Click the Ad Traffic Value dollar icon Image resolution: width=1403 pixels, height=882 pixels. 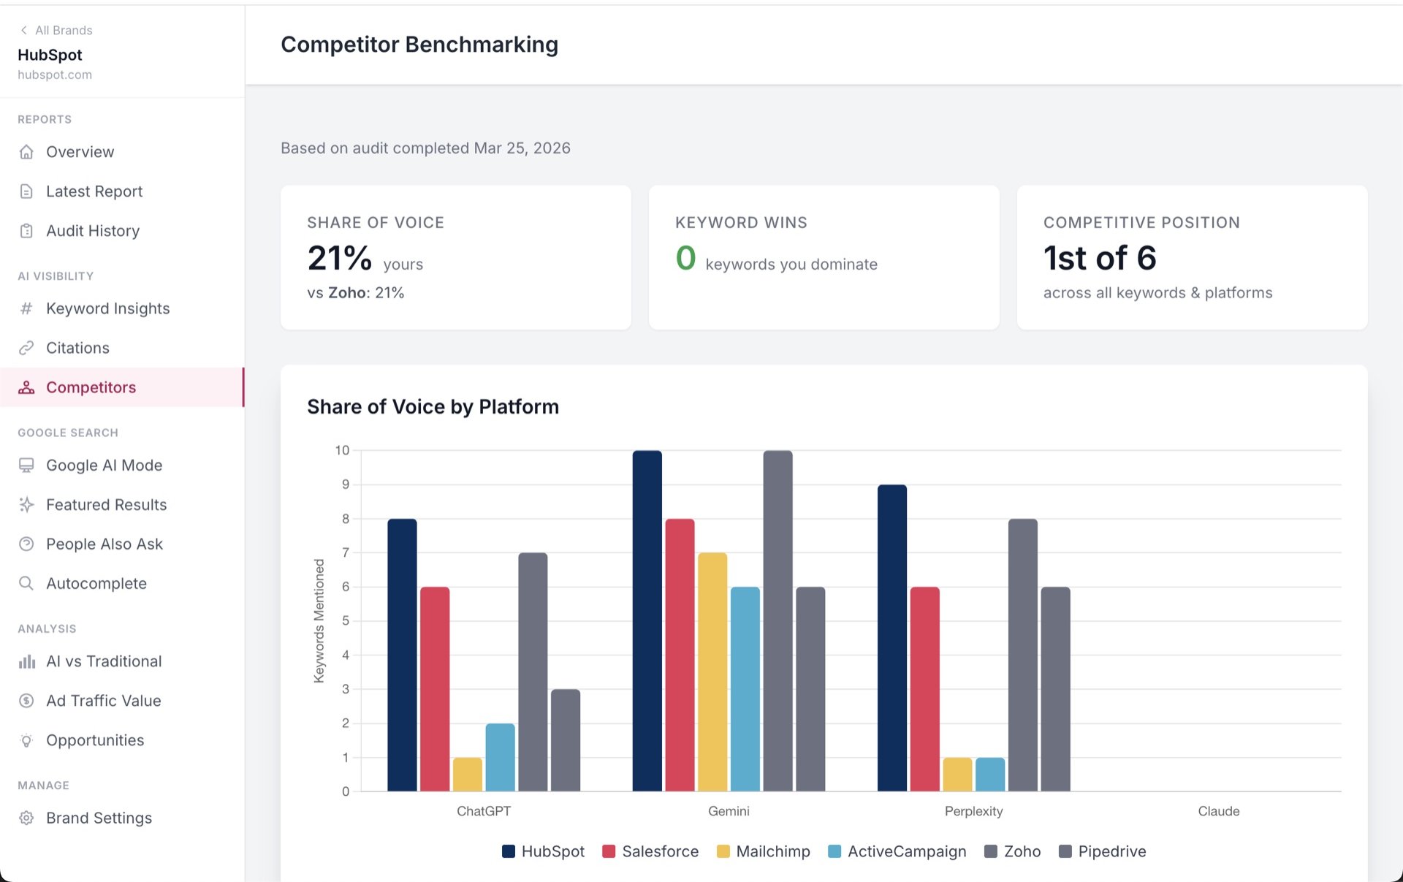[x=26, y=701]
